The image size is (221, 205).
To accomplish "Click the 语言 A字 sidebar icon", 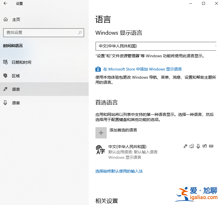I will click(5, 89).
